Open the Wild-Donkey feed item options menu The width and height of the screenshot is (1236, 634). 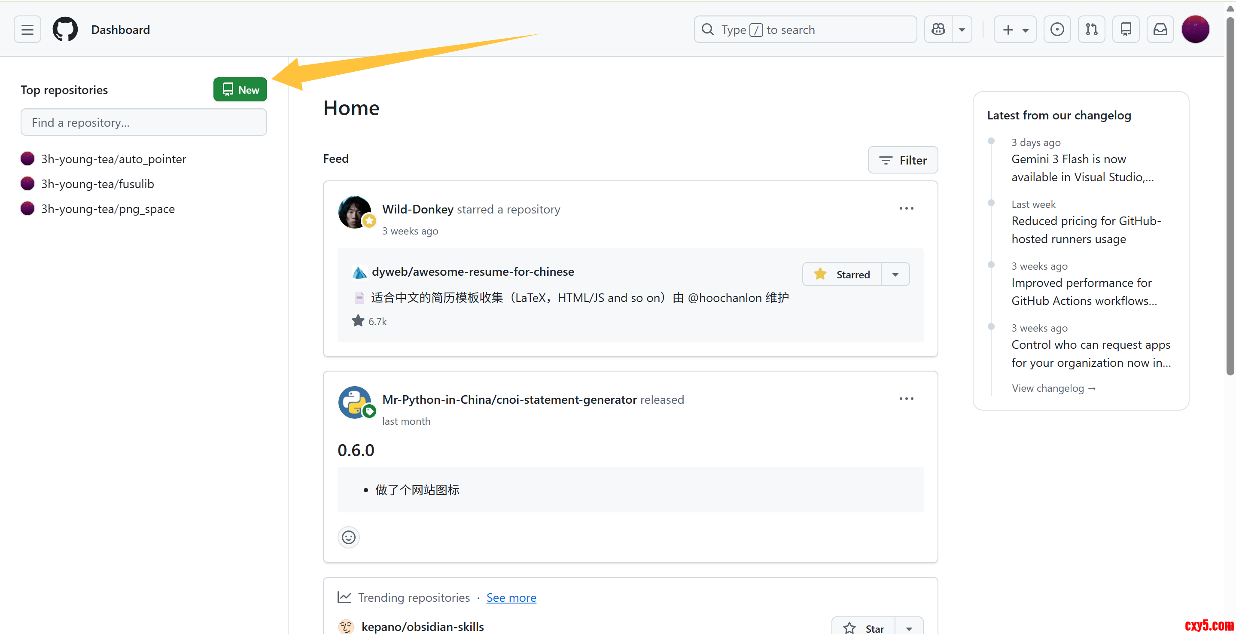[906, 209]
